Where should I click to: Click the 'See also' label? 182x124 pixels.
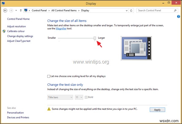tap(11, 108)
